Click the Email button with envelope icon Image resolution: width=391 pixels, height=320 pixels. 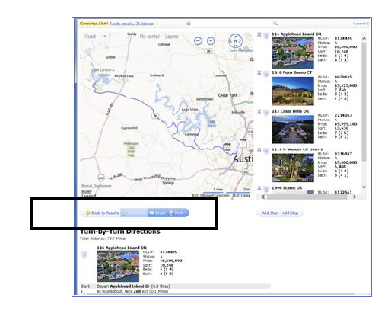[x=157, y=213]
